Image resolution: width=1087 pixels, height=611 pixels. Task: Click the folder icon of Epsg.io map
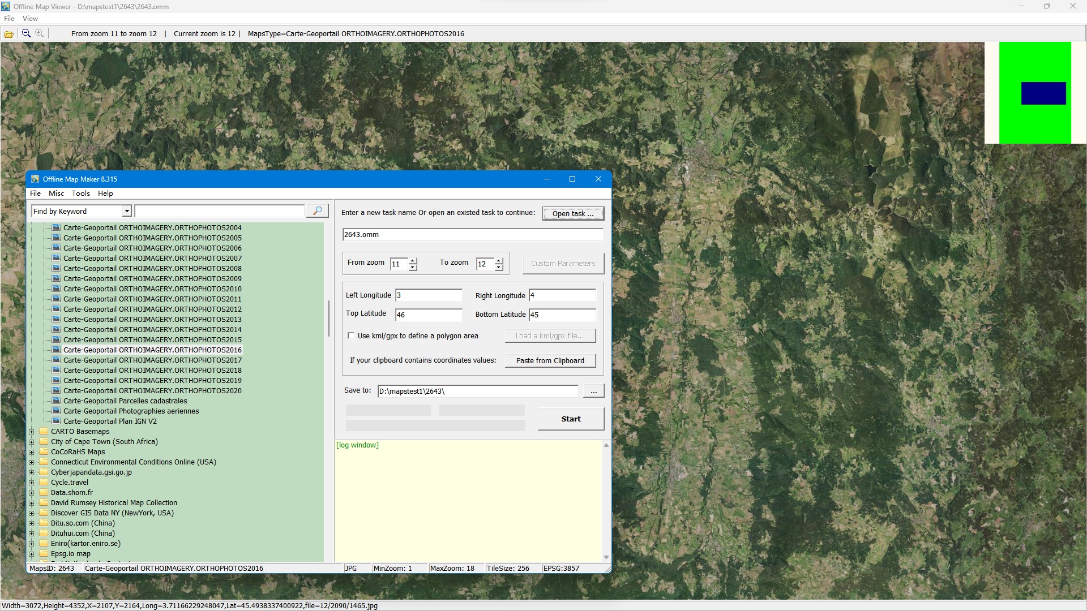point(44,553)
